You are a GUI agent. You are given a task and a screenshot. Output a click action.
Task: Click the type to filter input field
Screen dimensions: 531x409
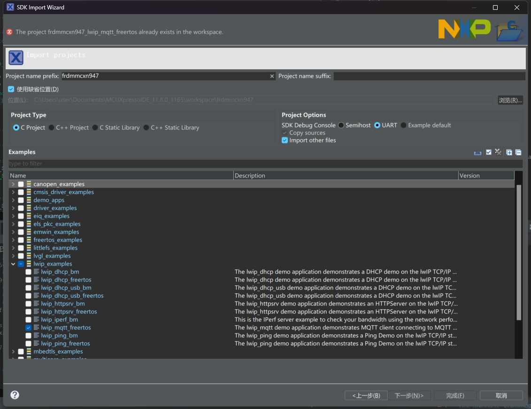pos(266,164)
